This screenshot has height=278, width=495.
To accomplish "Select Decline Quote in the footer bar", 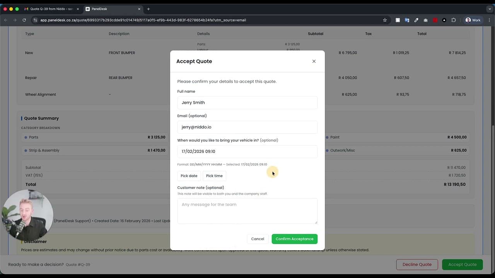I will point(417,264).
